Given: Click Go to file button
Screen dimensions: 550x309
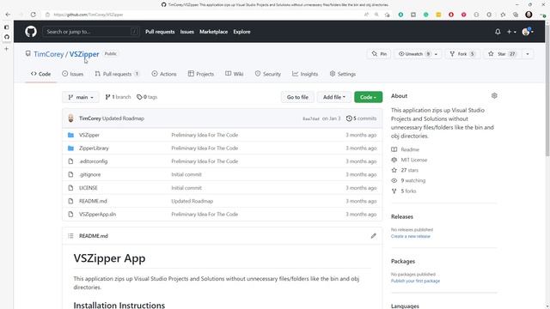Looking at the screenshot, I should coord(297,97).
